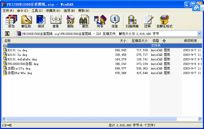Select file name 总图1a-27a.dwg
This screenshot has height=129, width=204.
pyautogui.click(x=19, y=68)
